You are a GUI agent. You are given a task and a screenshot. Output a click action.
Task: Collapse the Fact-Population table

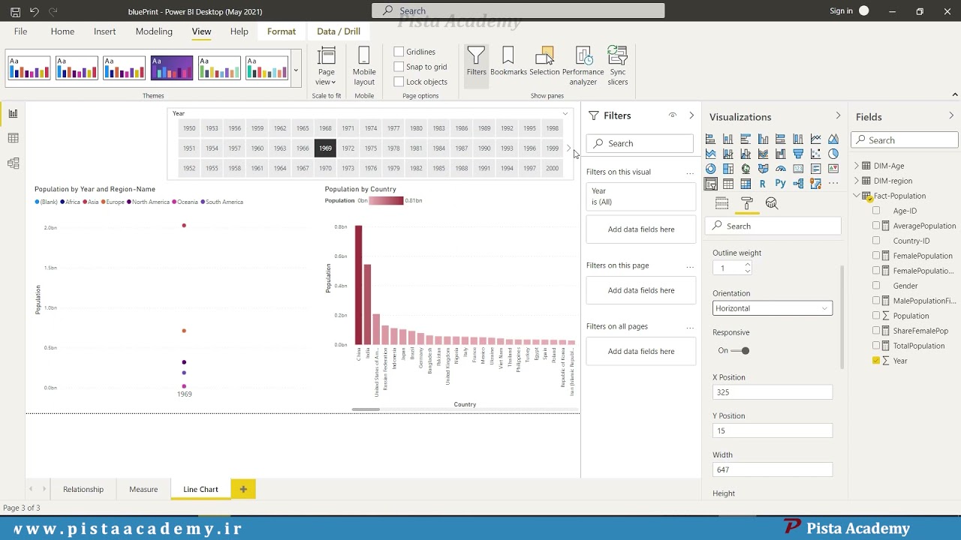pyautogui.click(x=857, y=196)
